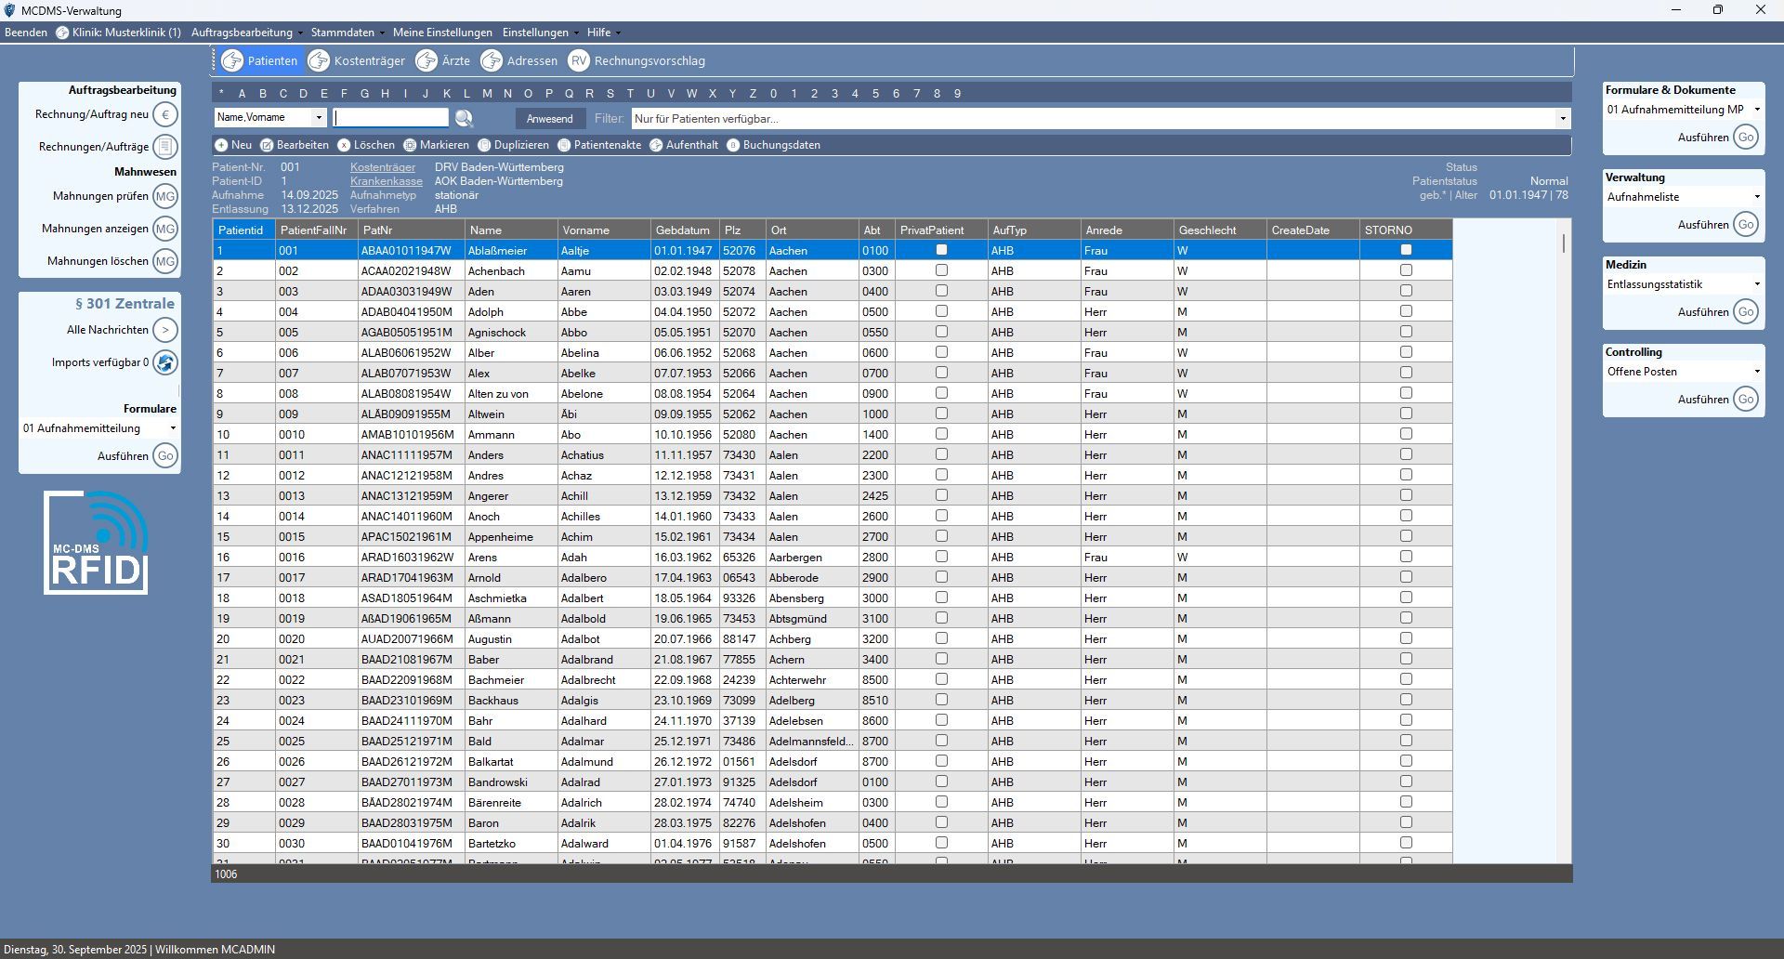The width and height of the screenshot is (1784, 959).
Task: Check STORNO box for patient Aden
Action: [x=1406, y=291]
